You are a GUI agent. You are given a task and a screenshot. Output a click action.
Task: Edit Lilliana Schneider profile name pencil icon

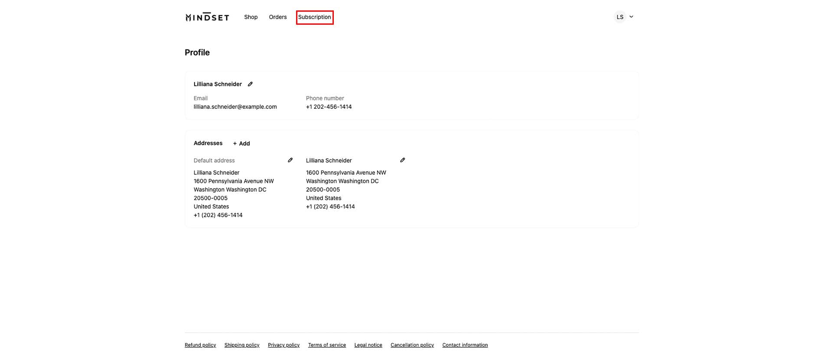tap(250, 84)
